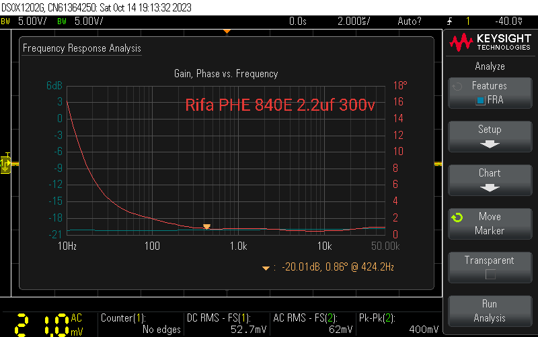The height and width of the screenshot is (337, 538).
Task: Click the 18° phase axis label
Action: [400, 85]
